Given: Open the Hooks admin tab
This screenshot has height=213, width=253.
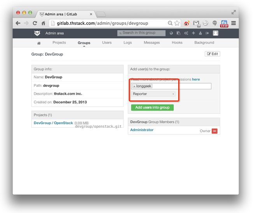Looking at the screenshot, I should [177, 42].
